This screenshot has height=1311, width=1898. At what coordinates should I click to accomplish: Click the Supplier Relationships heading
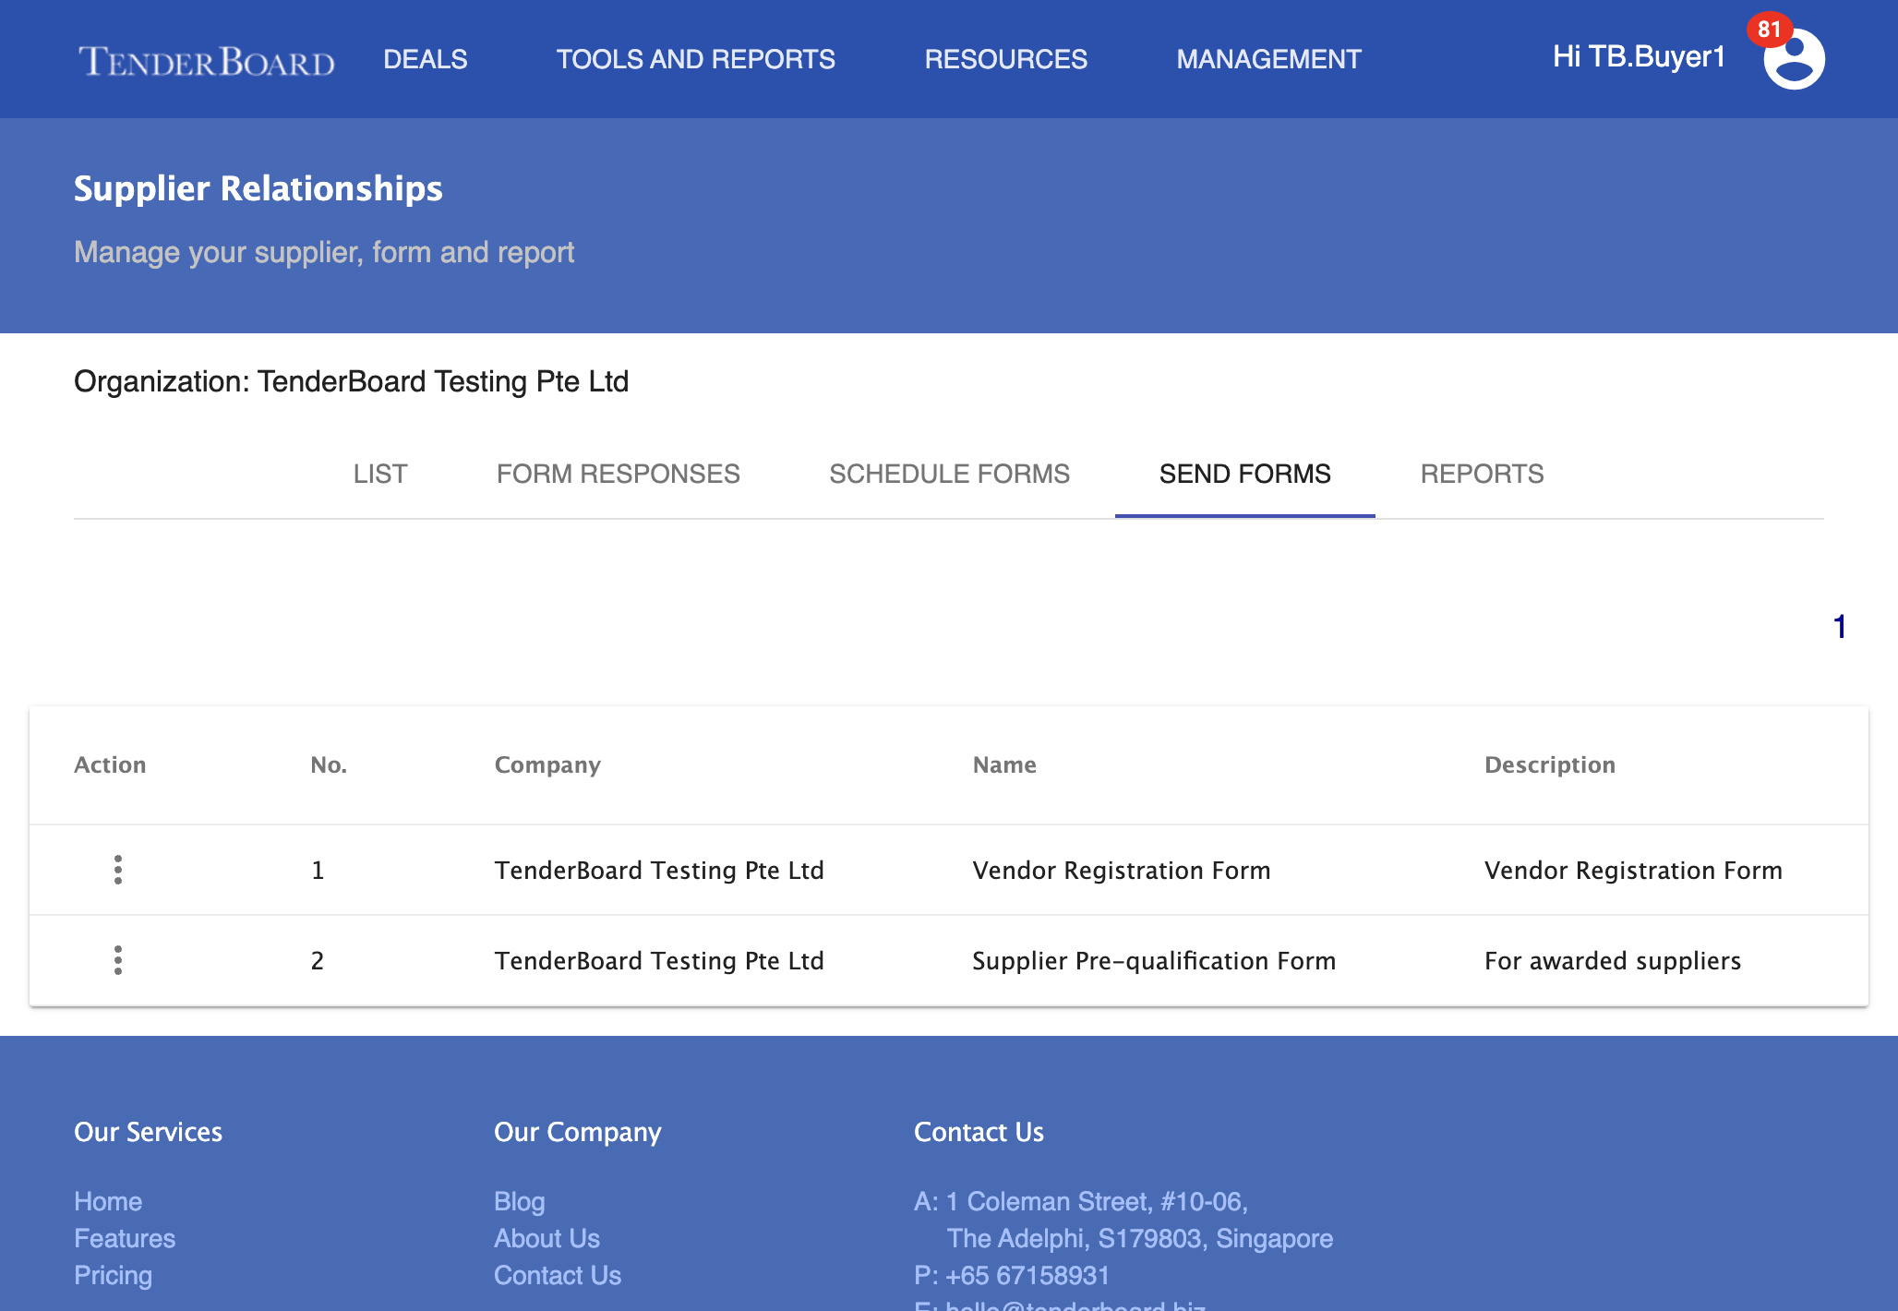tap(258, 188)
